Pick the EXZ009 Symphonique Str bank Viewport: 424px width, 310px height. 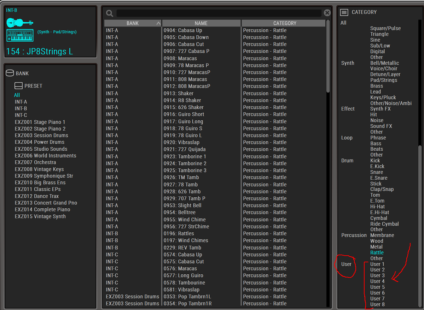pos(44,176)
